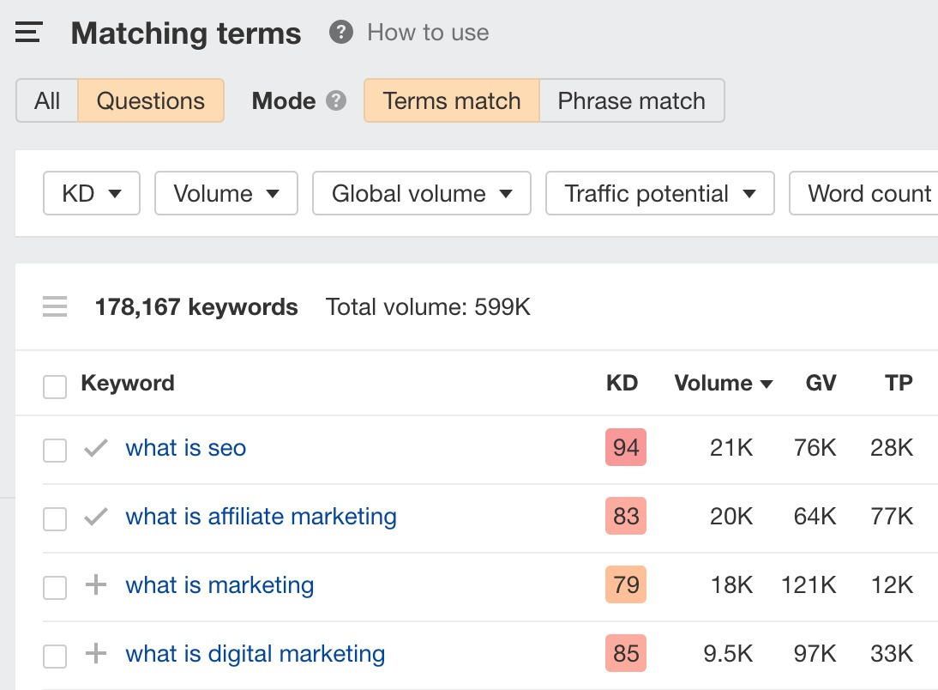The width and height of the screenshot is (938, 690).
Task: Expand the Global volume filter dropdown
Action: tap(422, 194)
